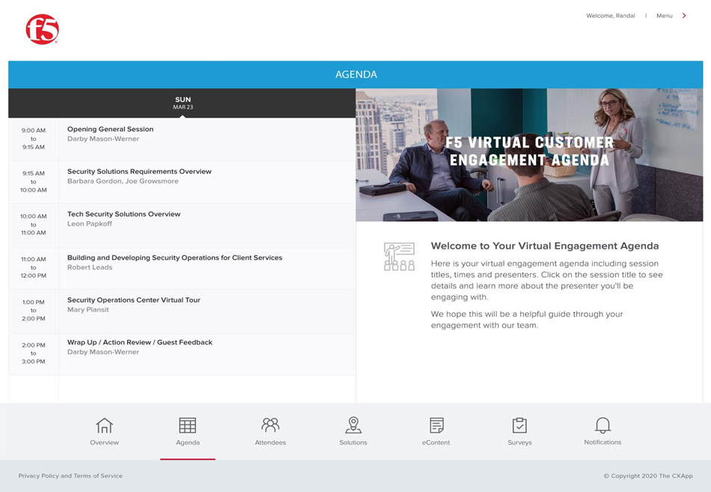Click Darby Mason-Werner under Wrap Up session
Image resolution: width=711 pixels, height=492 pixels.
pyautogui.click(x=103, y=352)
